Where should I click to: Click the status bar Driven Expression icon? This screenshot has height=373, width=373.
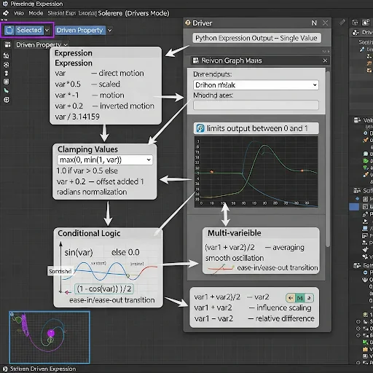pyautogui.click(x=5, y=369)
